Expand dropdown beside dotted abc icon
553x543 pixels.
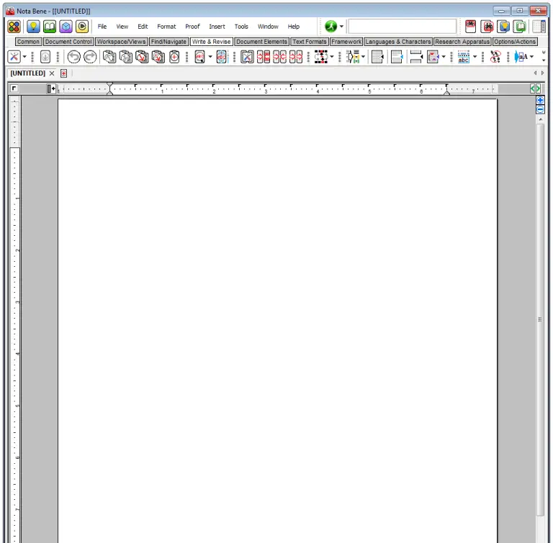[x=475, y=56]
